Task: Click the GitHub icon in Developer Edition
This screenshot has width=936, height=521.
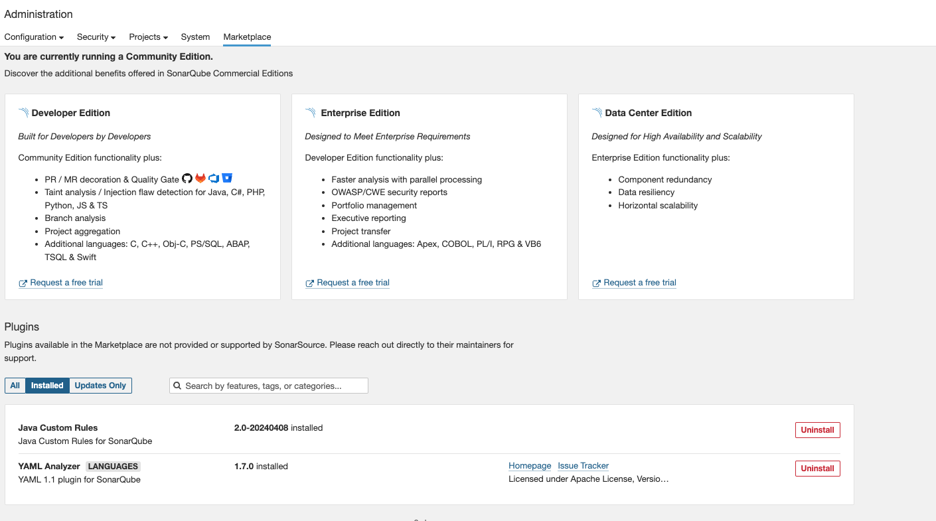Action: click(x=187, y=179)
